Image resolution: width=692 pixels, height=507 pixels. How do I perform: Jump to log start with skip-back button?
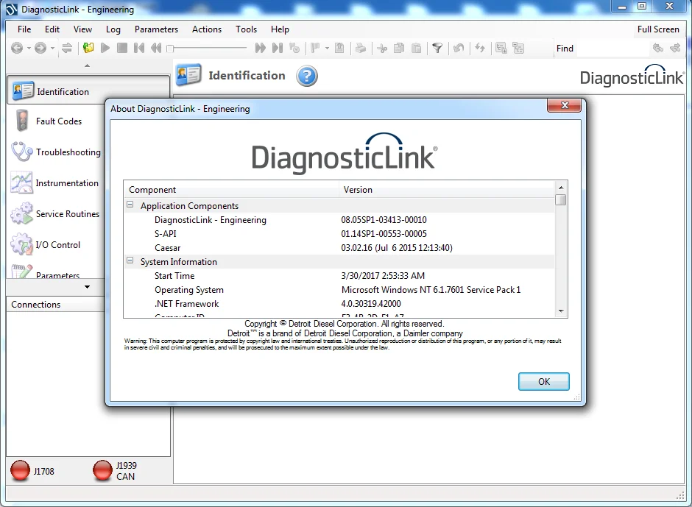coord(139,48)
